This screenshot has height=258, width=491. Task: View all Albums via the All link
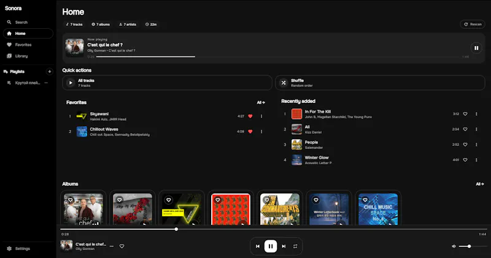[480, 184]
